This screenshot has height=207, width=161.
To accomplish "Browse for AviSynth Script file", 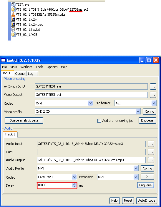I will (x=153, y=87).
